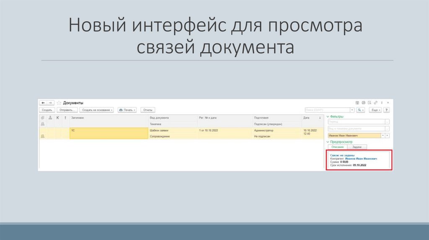This screenshot has width=429, height=240.
Task: Collapse the Фильтры section
Action: click(328, 117)
